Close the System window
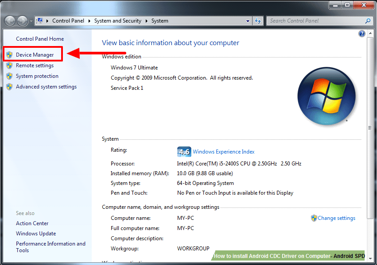Image resolution: width=377 pixels, height=265 pixels. [x=364, y=5]
